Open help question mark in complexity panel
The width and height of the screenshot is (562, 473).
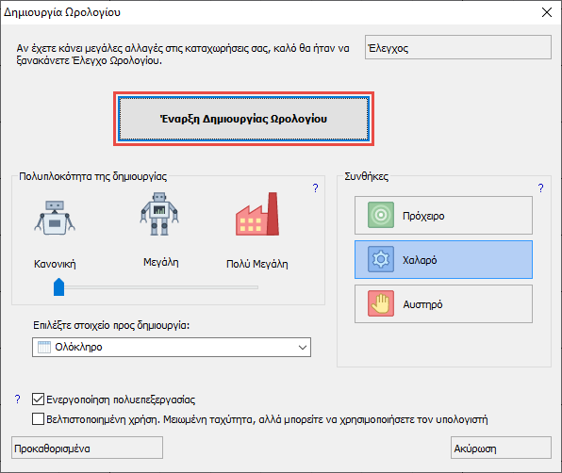pyautogui.click(x=315, y=188)
